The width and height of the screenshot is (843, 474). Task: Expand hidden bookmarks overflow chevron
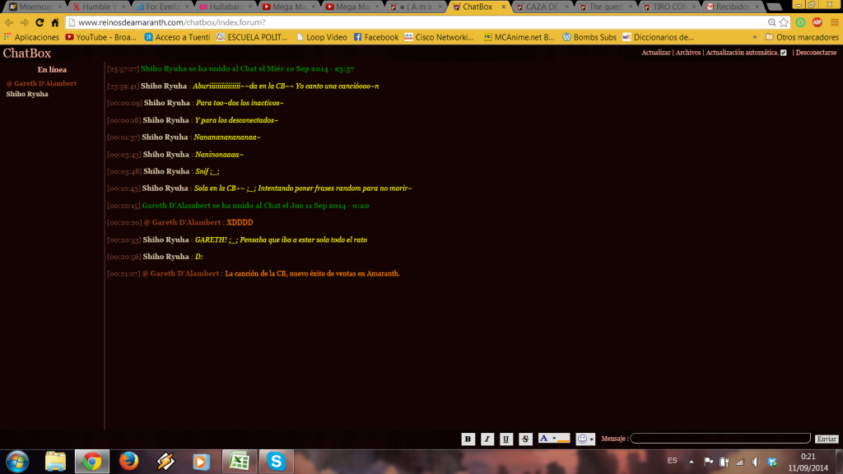[755, 37]
